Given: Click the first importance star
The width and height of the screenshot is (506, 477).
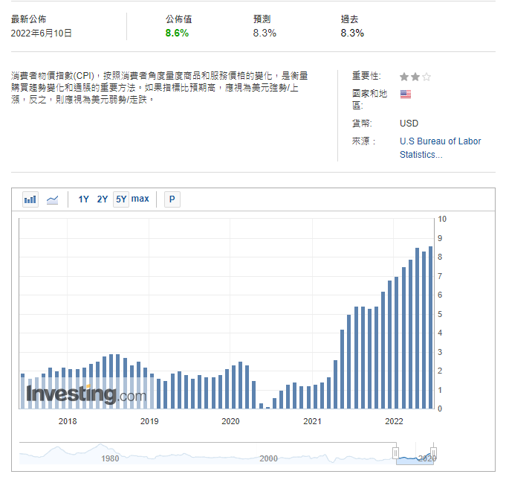Looking at the screenshot, I should pos(404,77).
